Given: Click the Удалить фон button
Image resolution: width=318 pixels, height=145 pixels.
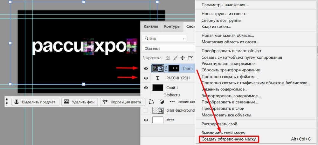Looking at the screenshot, I should click(x=79, y=102).
